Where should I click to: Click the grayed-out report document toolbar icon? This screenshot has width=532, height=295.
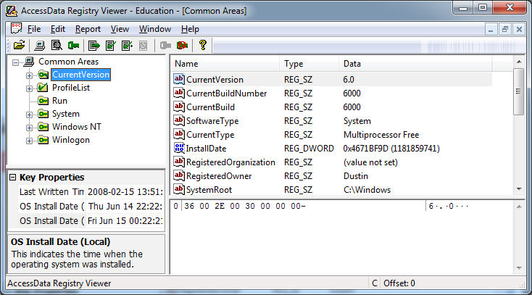144,46
